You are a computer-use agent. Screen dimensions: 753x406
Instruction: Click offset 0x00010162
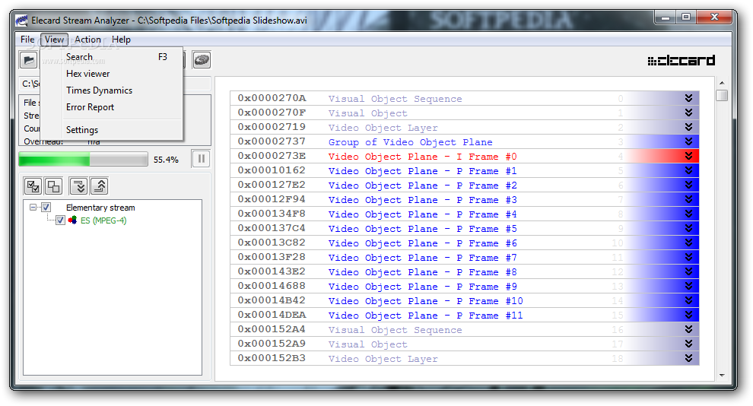[x=272, y=170]
